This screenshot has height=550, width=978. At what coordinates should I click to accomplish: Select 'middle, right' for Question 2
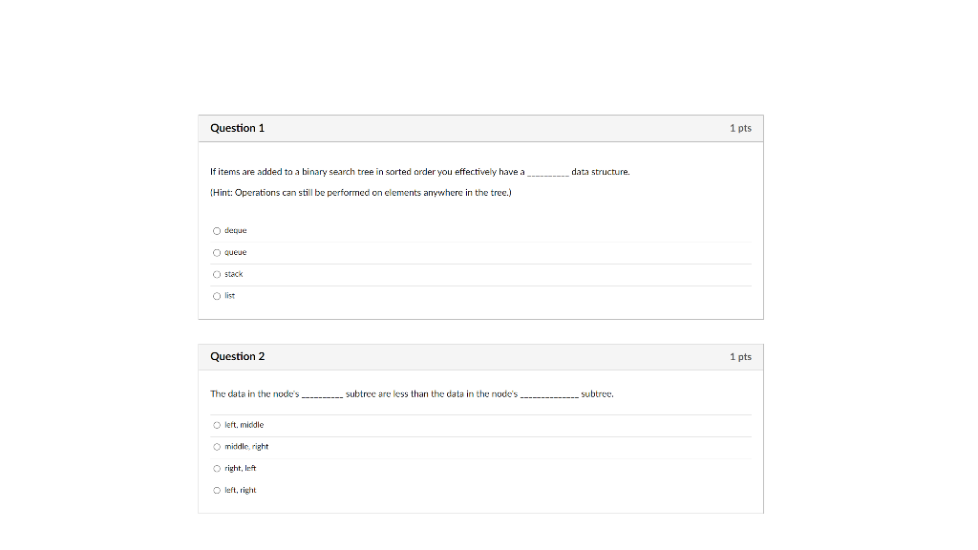[217, 447]
